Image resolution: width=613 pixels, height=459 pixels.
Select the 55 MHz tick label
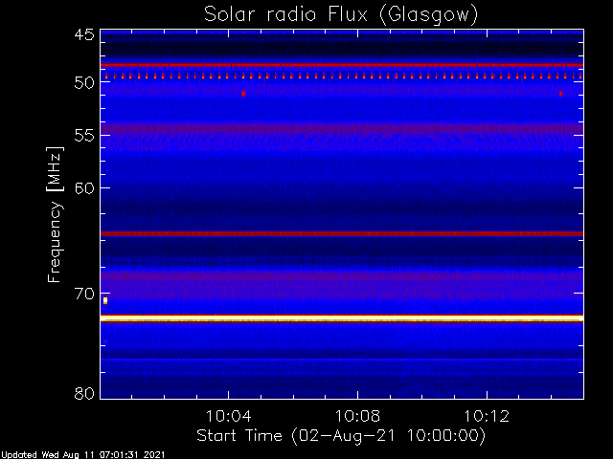pyautogui.click(x=84, y=136)
